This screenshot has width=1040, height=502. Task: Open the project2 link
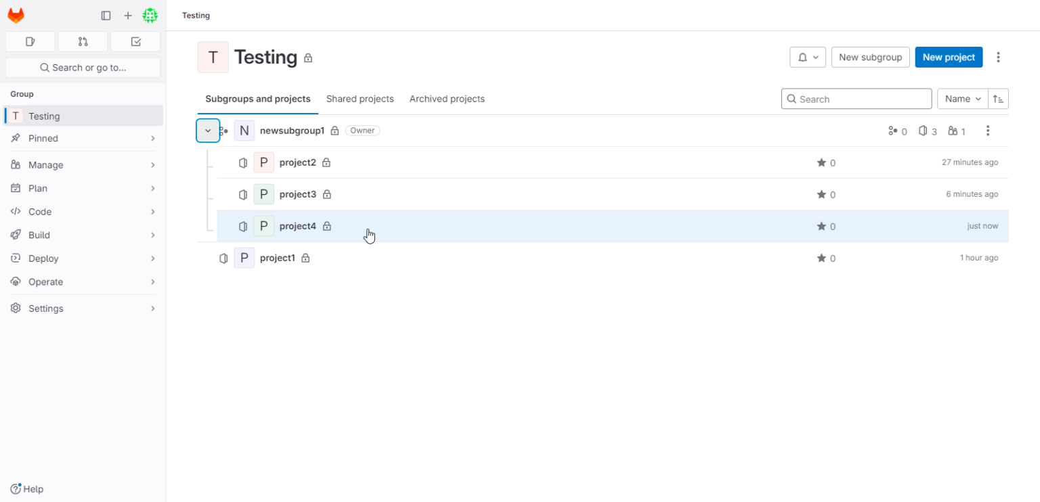(x=297, y=162)
